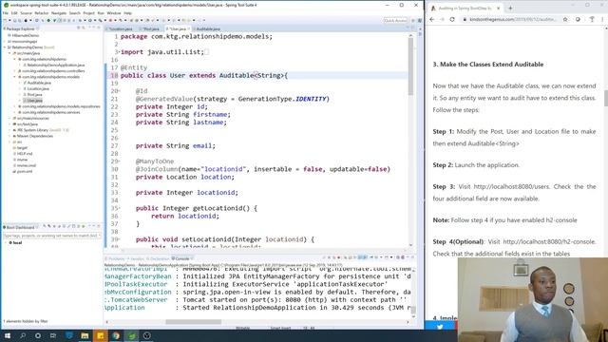Expand the Maven Dependencies node
This screenshot has width=608, height=342.
[9, 136]
